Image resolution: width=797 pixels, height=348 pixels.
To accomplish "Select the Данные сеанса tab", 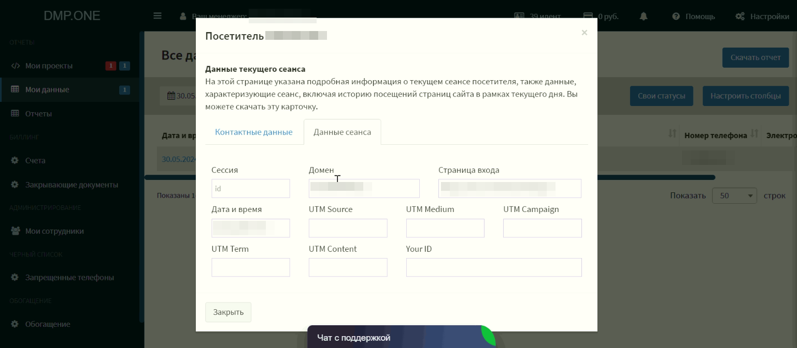I will click(342, 132).
